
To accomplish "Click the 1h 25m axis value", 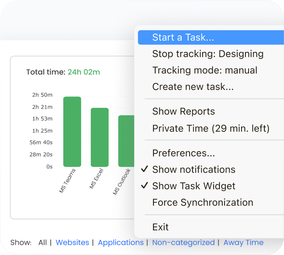I will click(x=42, y=131).
